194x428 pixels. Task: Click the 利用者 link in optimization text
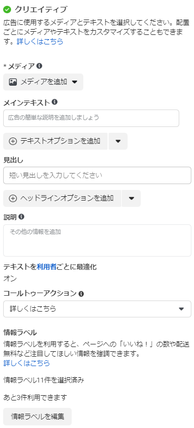tap(46, 267)
